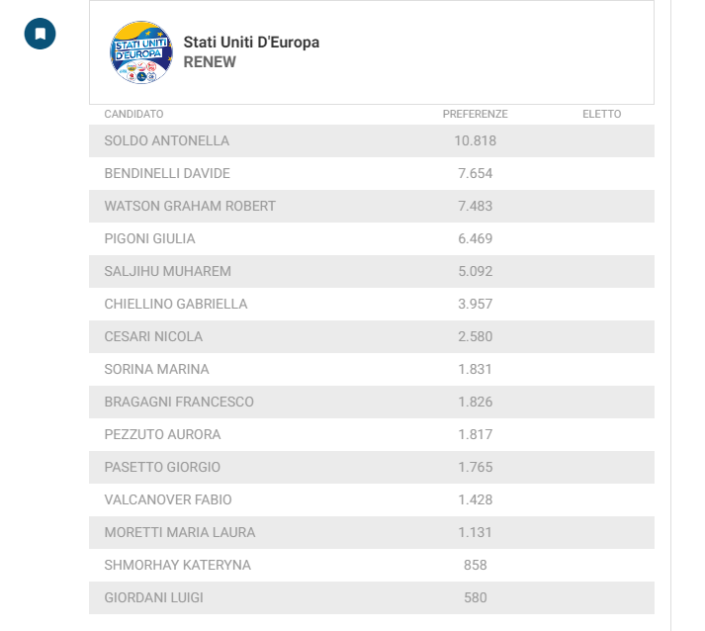705x631 pixels.
Task: Select the CESARI NICOLA row
Action: coord(372,336)
